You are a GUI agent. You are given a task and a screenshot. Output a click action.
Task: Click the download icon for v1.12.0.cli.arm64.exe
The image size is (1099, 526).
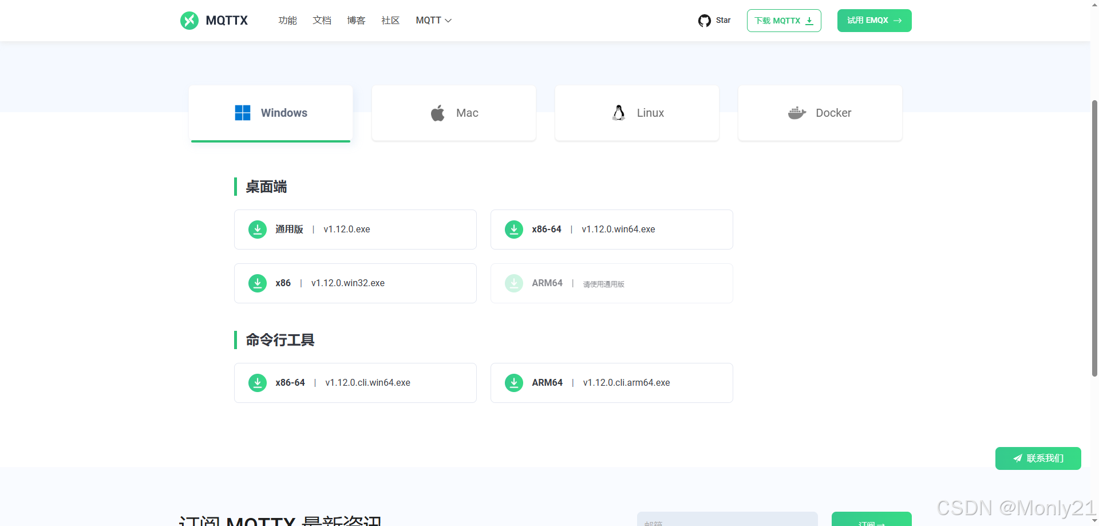(x=513, y=382)
